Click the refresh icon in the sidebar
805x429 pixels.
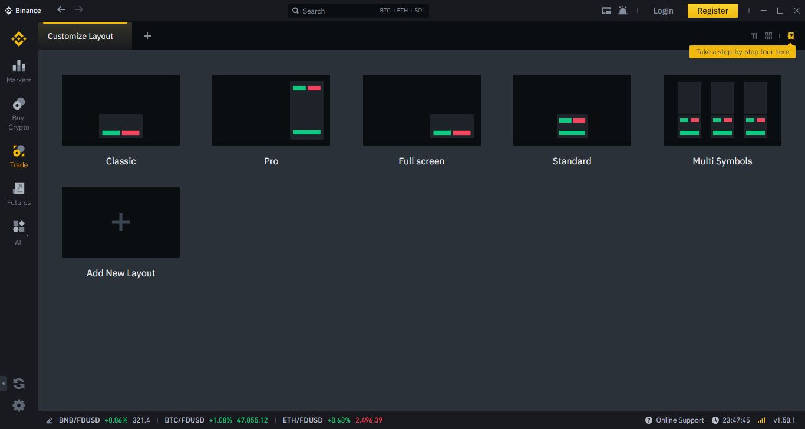pyautogui.click(x=19, y=384)
